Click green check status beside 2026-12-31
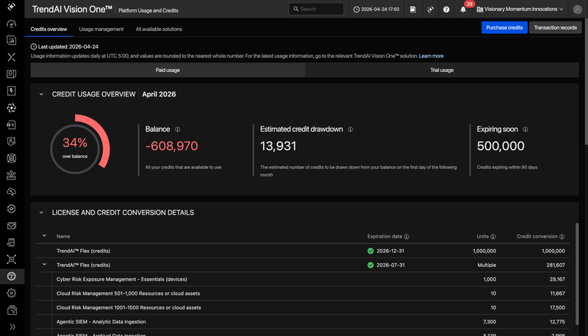This screenshot has width=588, height=336. [x=370, y=251]
